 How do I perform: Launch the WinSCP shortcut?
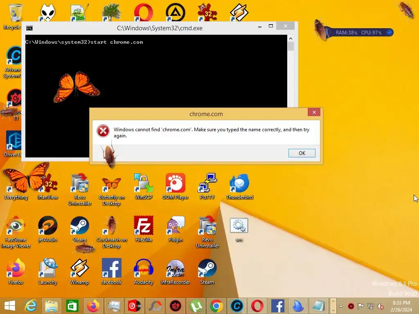tap(144, 186)
